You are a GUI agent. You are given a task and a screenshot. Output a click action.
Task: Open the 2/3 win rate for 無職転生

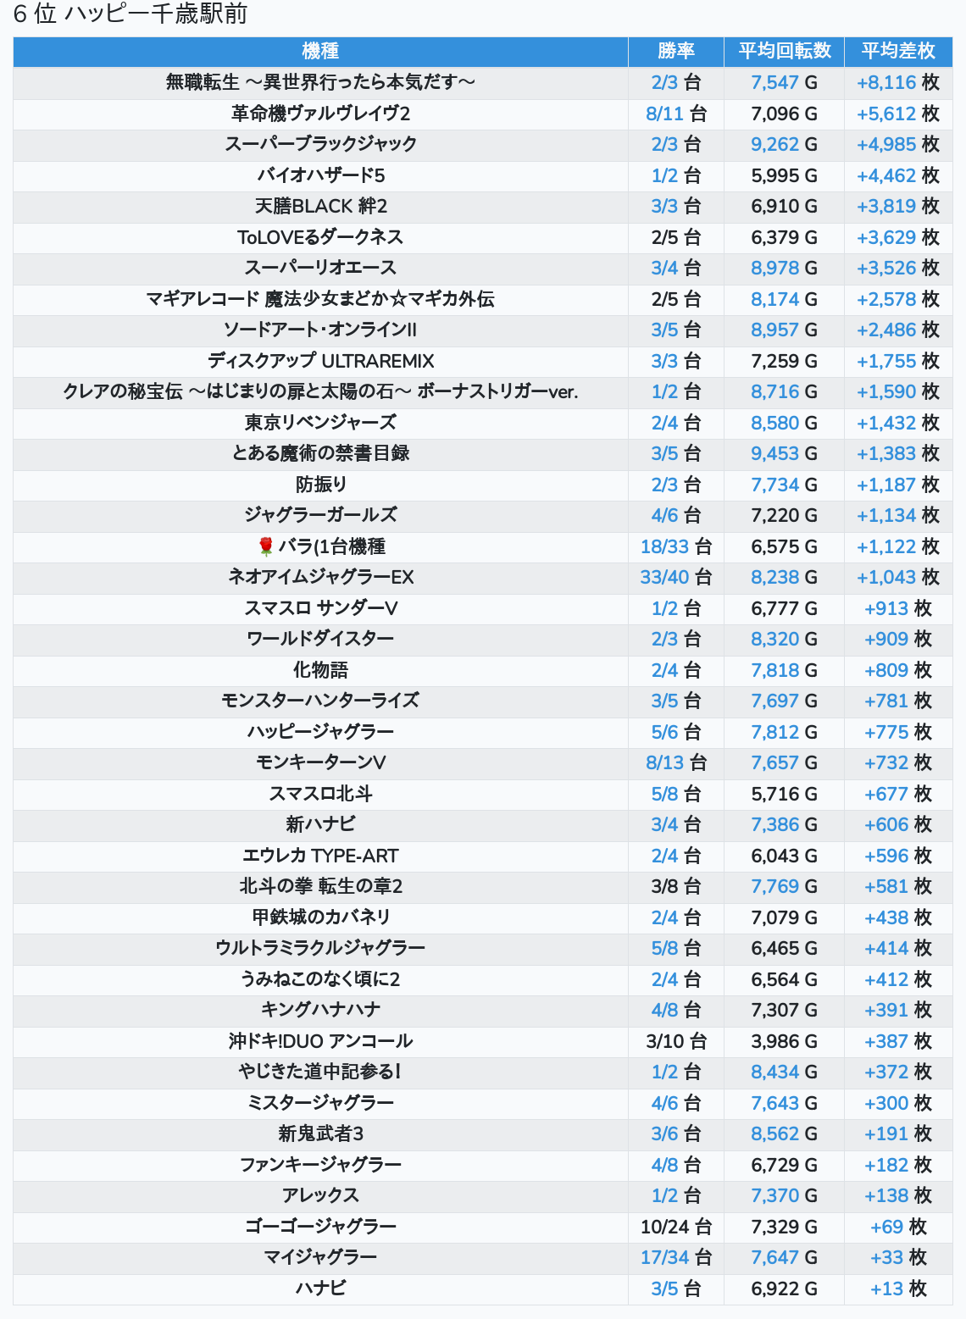665,82
